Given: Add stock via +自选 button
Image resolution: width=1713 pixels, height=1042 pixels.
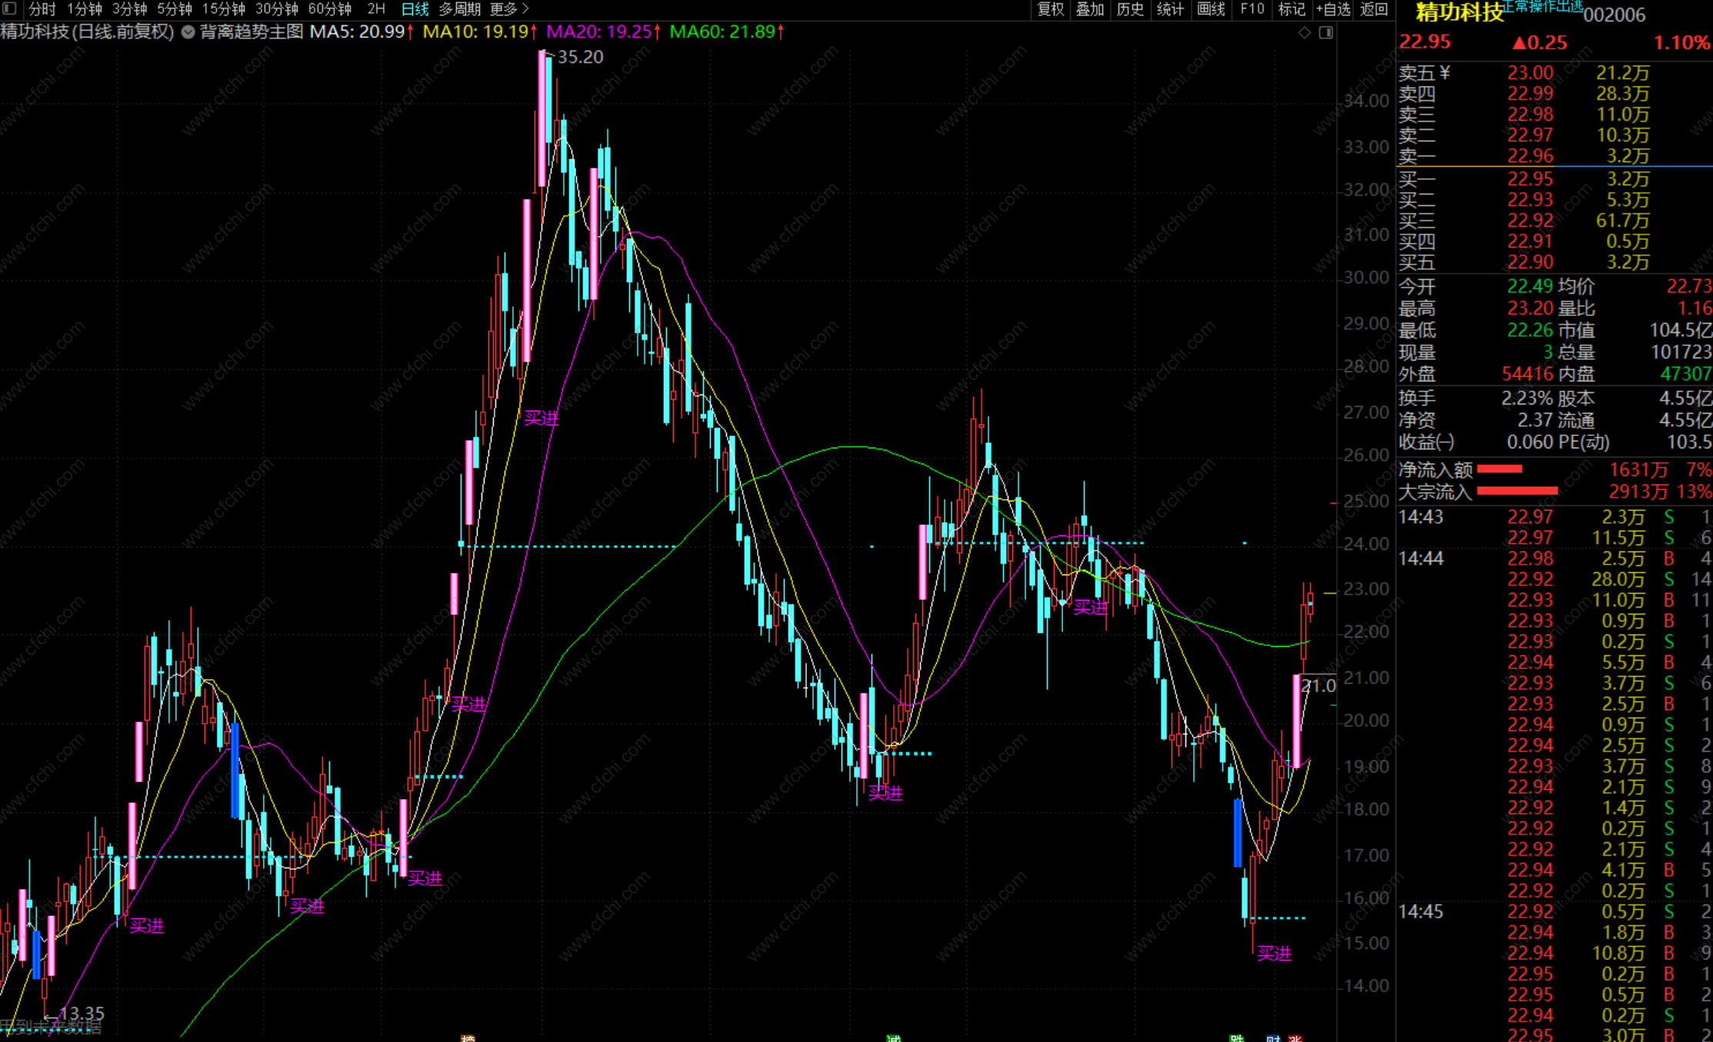Looking at the screenshot, I should (x=1333, y=9).
